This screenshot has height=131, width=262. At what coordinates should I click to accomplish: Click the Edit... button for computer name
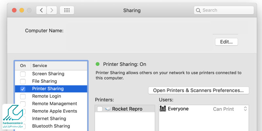click(226, 42)
